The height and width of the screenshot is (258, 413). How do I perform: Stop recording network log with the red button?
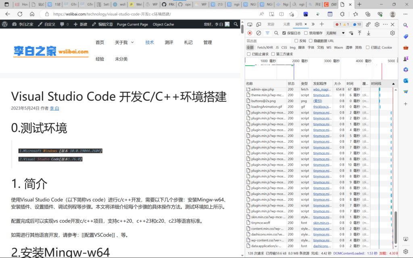(x=250, y=33)
